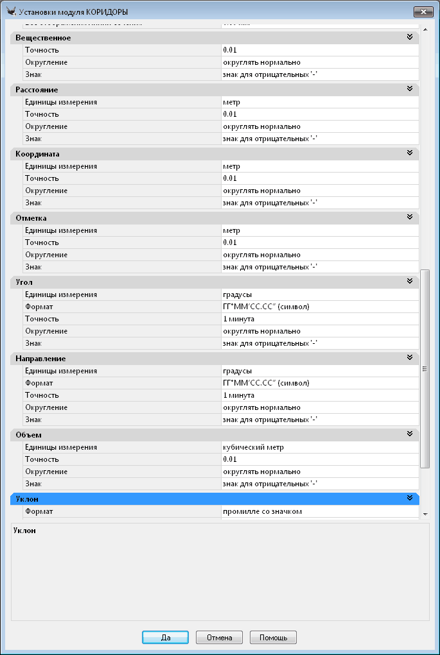Click the vertical scrollbar thumb
Image resolution: width=440 pixels, height=655 pixels.
[x=424, y=369]
